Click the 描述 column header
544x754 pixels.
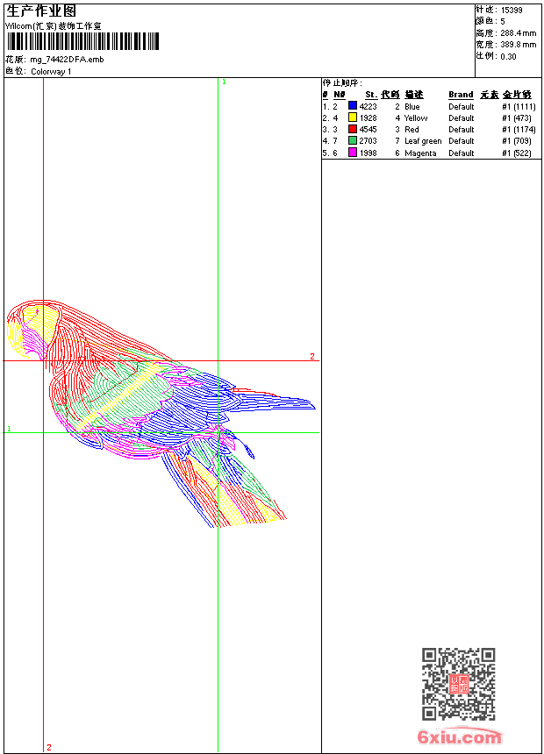[413, 95]
